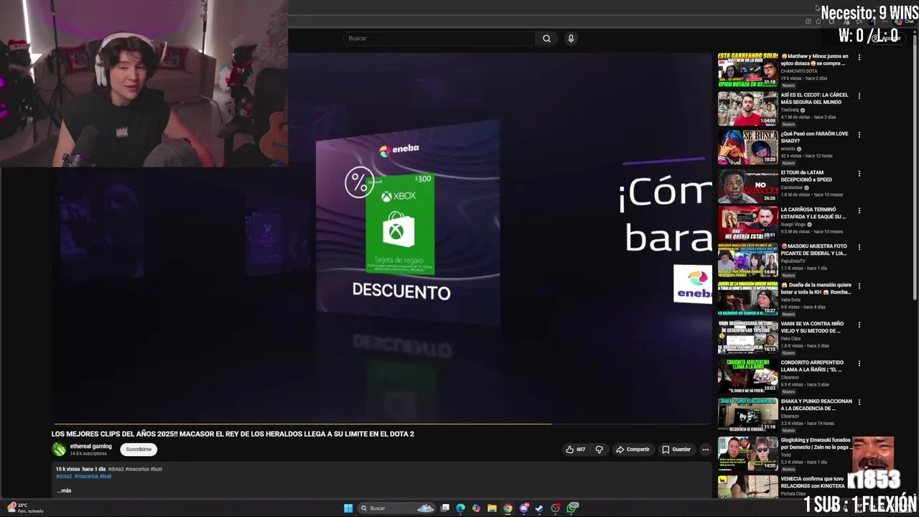Open OBS Studio from taskbar
The height and width of the screenshot is (517, 919).
[556, 508]
